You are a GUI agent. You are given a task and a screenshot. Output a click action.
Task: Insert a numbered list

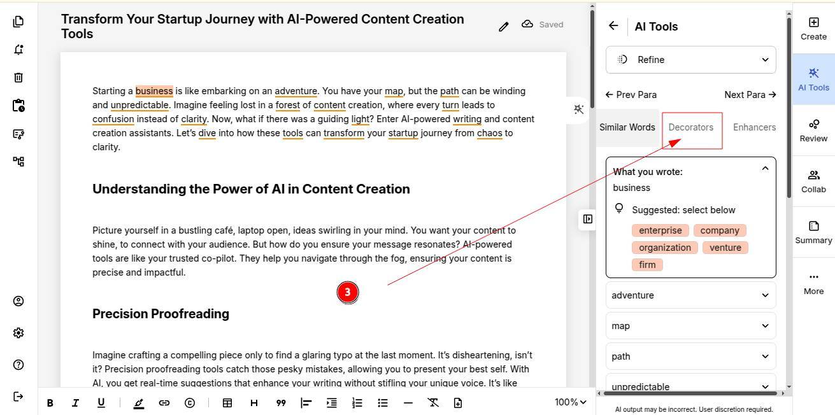click(x=357, y=403)
